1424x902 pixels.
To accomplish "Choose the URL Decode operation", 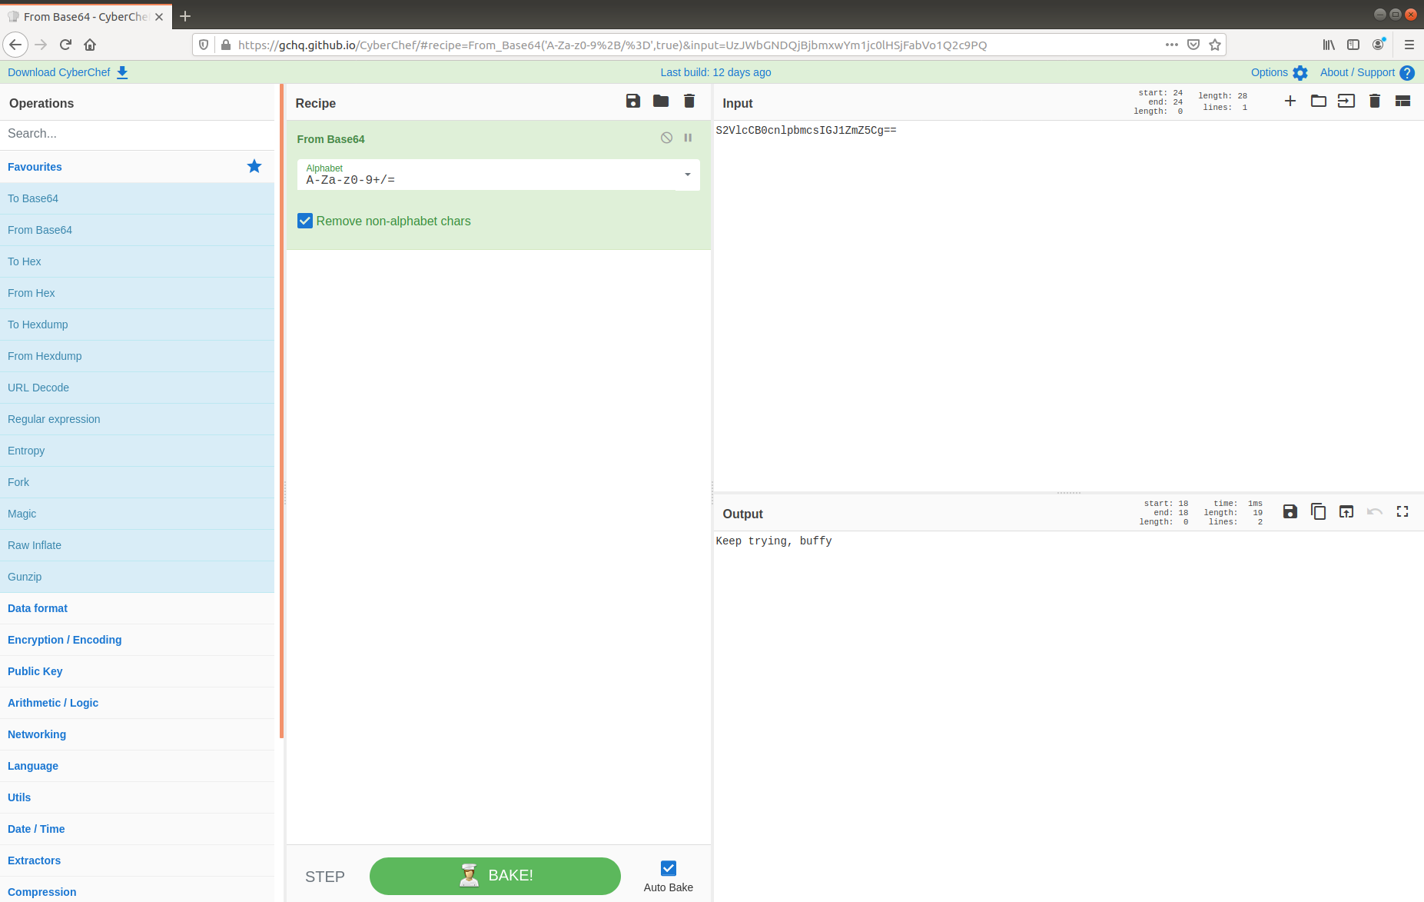I will point(38,388).
